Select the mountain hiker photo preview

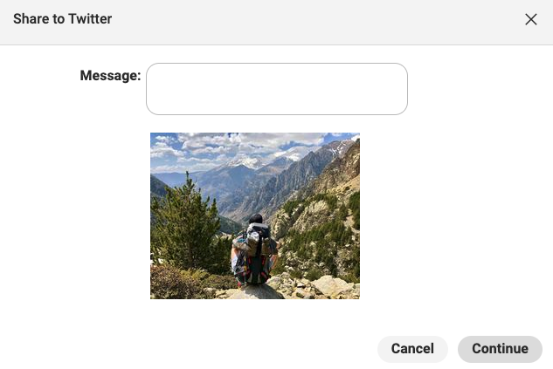pyautogui.click(x=255, y=215)
